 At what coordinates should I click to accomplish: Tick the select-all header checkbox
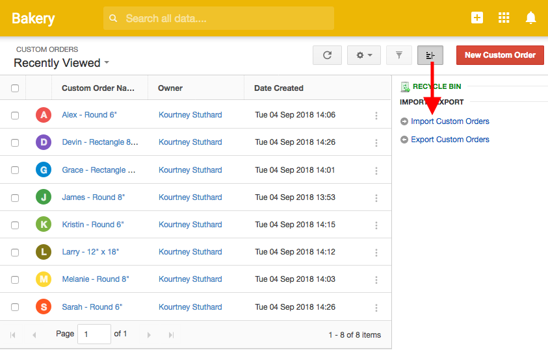(15, 88)
